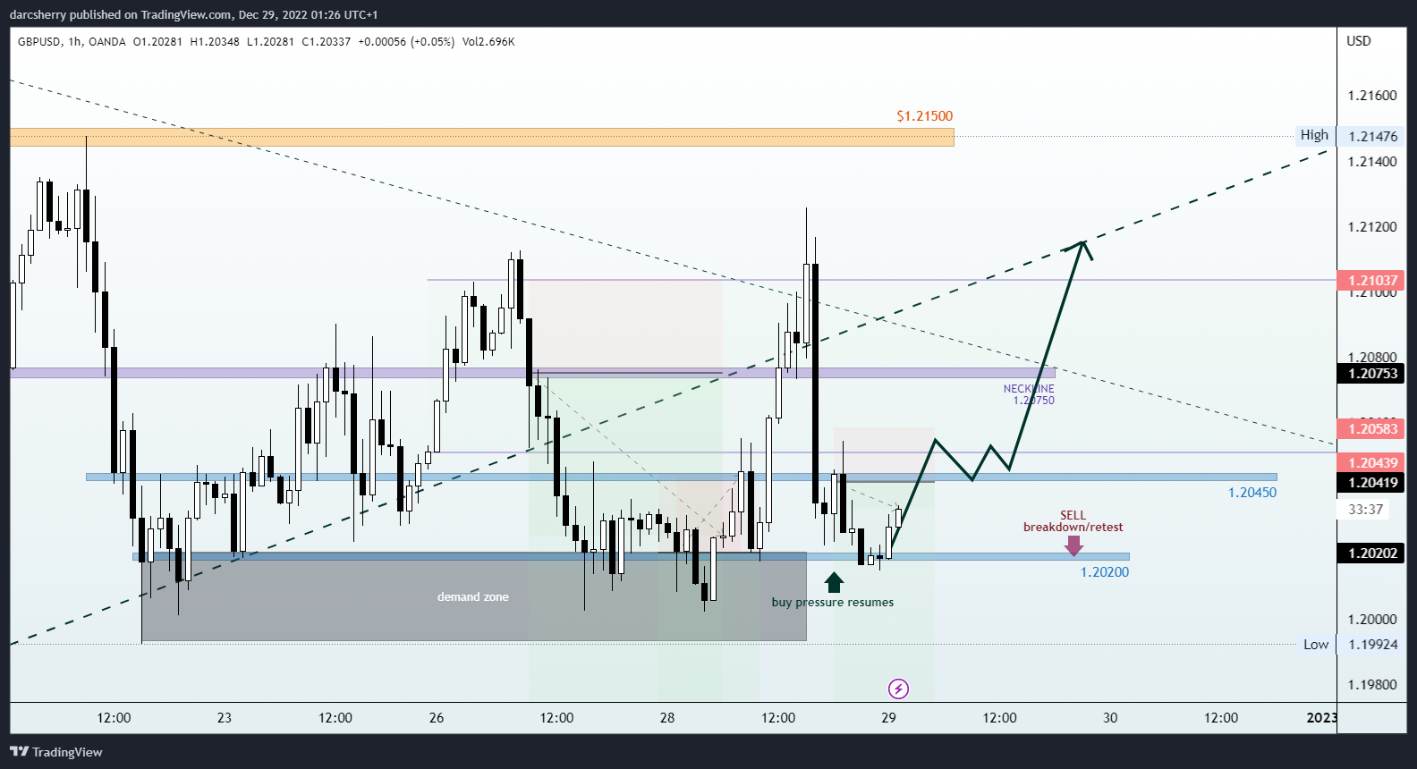Image resolution: width=1417 pixels, height=769 pixels.
Task: Click the 1.19924 low price tag
Action: [1372, 644]
